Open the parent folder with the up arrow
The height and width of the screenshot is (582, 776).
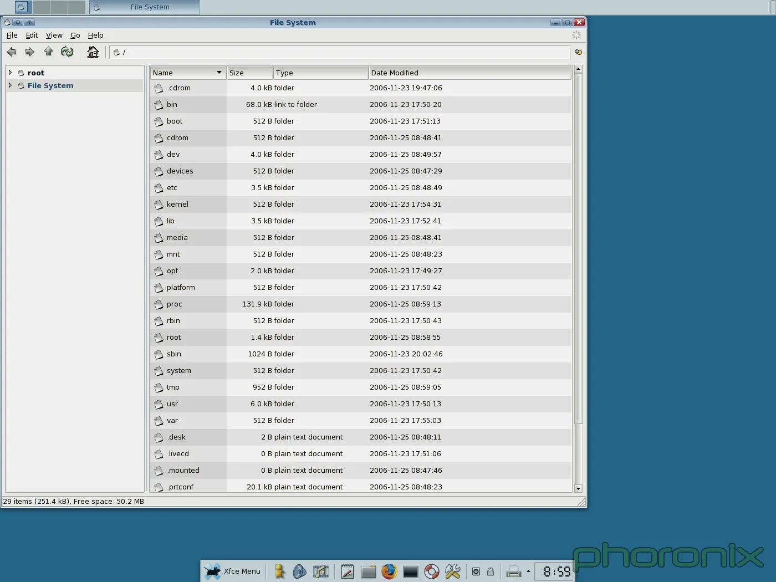pos(49,52)
